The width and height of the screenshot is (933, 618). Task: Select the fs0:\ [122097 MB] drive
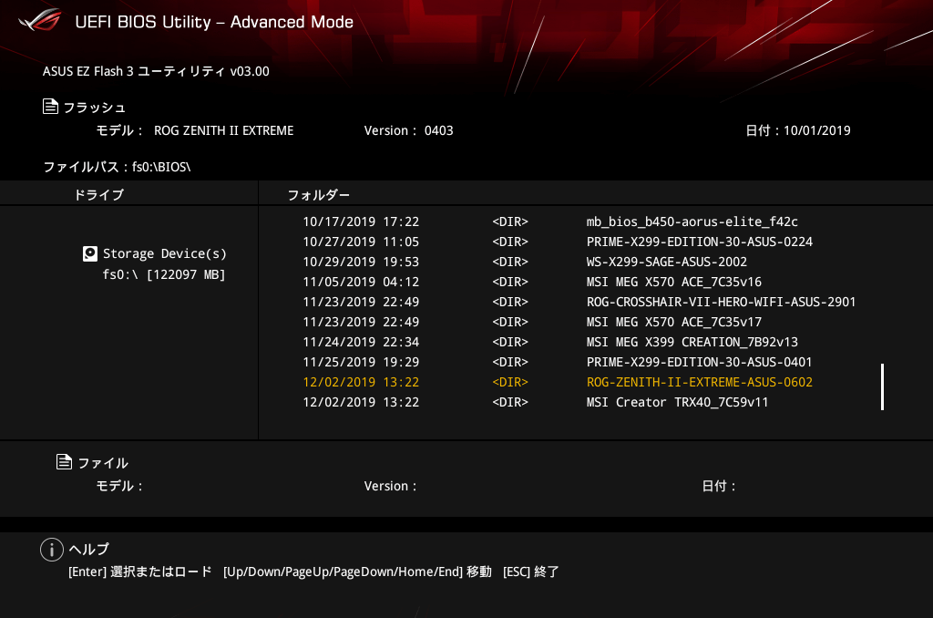pyautogui.click(x=164, y=274)
